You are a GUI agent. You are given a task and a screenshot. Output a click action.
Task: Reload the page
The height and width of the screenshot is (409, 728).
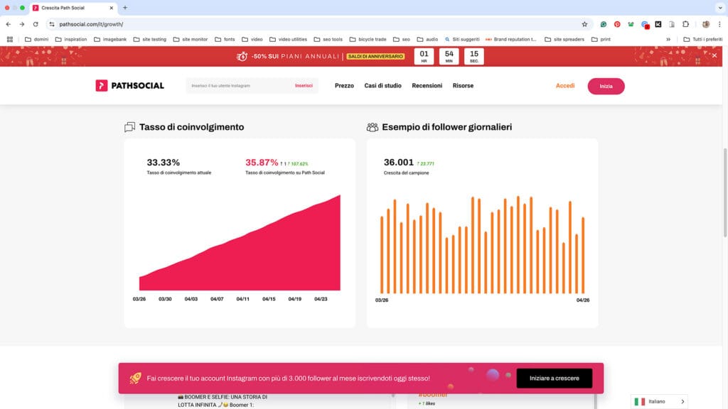36,24
